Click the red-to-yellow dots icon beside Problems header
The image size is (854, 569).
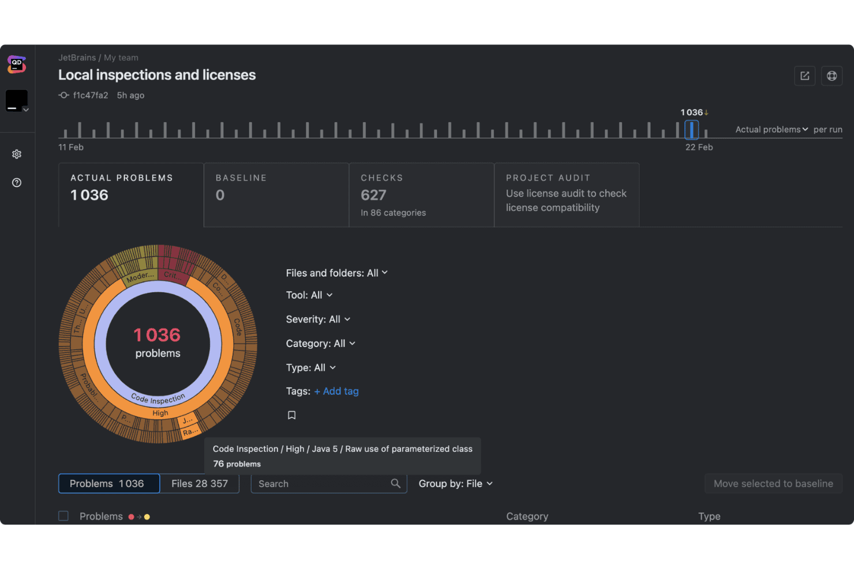point(139,517)
